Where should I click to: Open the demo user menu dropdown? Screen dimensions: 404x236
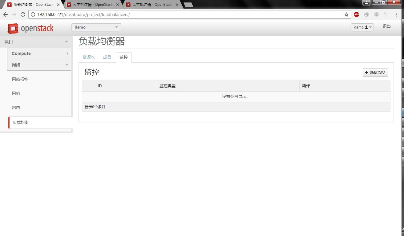pos(362,27)
